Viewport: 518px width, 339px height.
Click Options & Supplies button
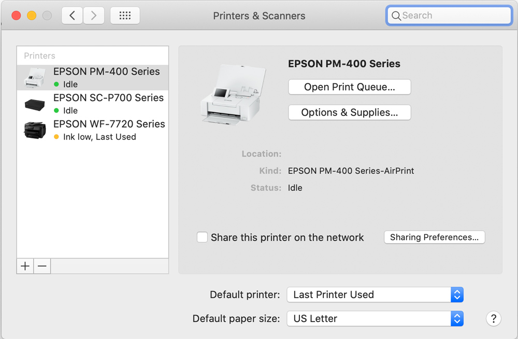pos(350,112)
